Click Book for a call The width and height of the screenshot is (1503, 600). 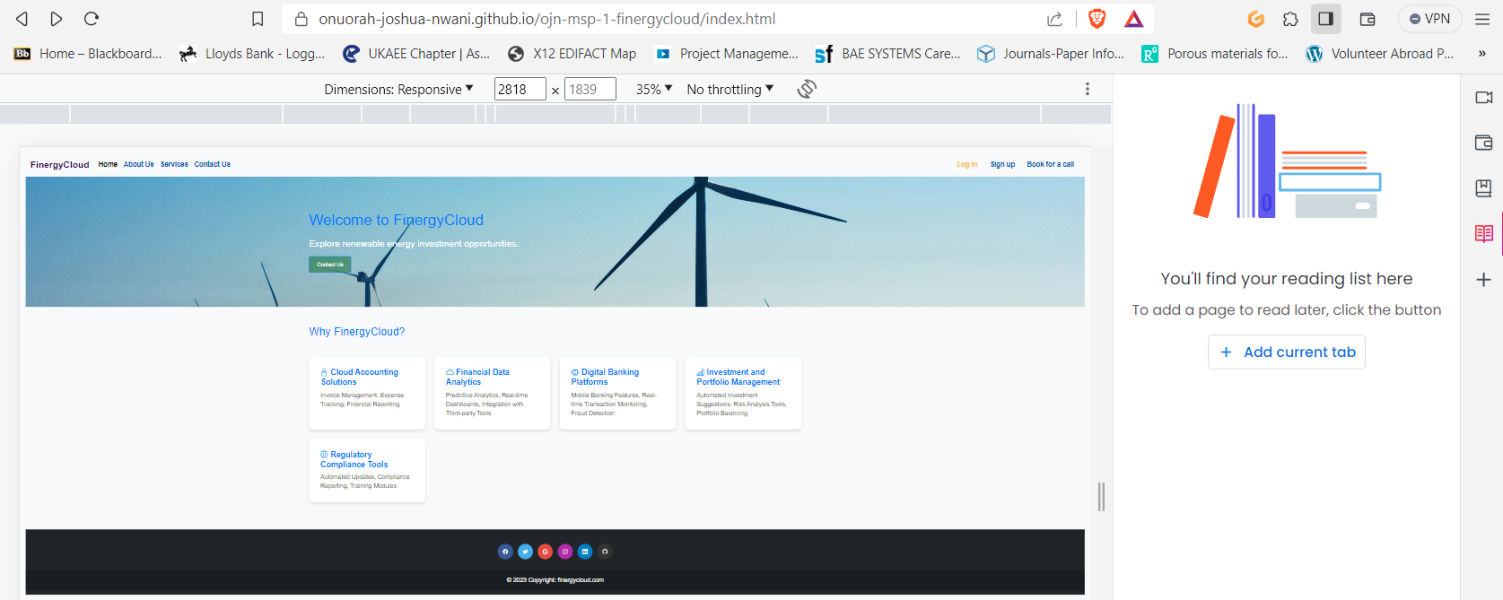coord(1051,164)
